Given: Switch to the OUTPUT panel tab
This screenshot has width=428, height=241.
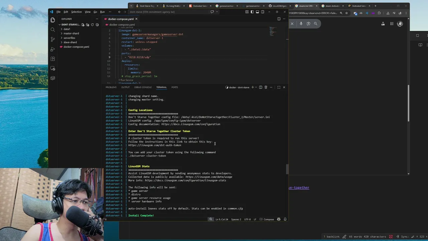Looking at the screenshot, I should click(x=125, y=87).
